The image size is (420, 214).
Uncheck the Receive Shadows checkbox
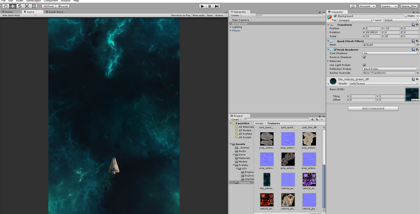[x=364, y=57]
